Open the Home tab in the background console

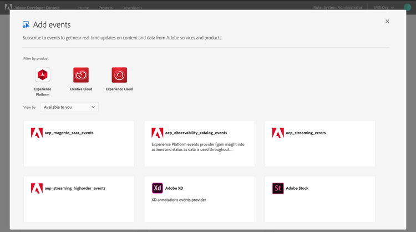[x=83, y=7]
